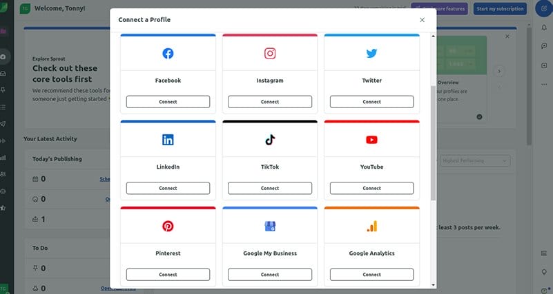
Task: Close the Connect a Profile dialog
Action: tap(422, 20)
